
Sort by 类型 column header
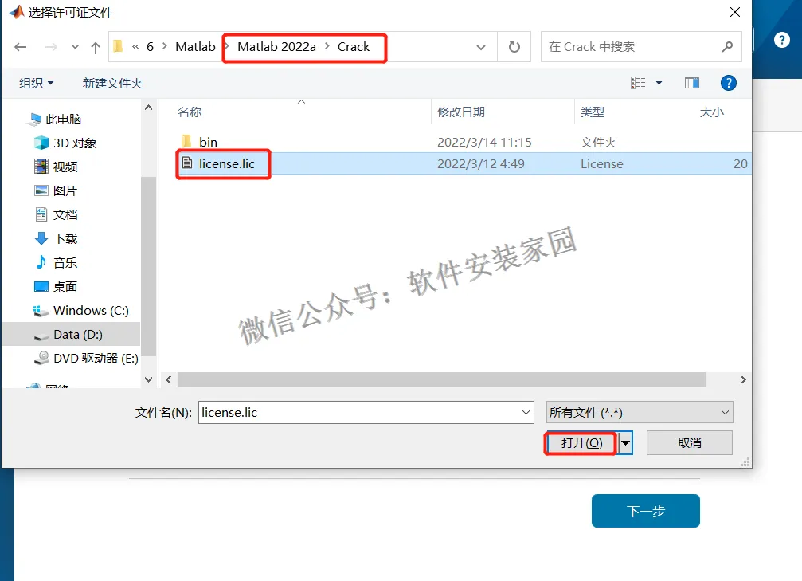(x=593, y=112)
